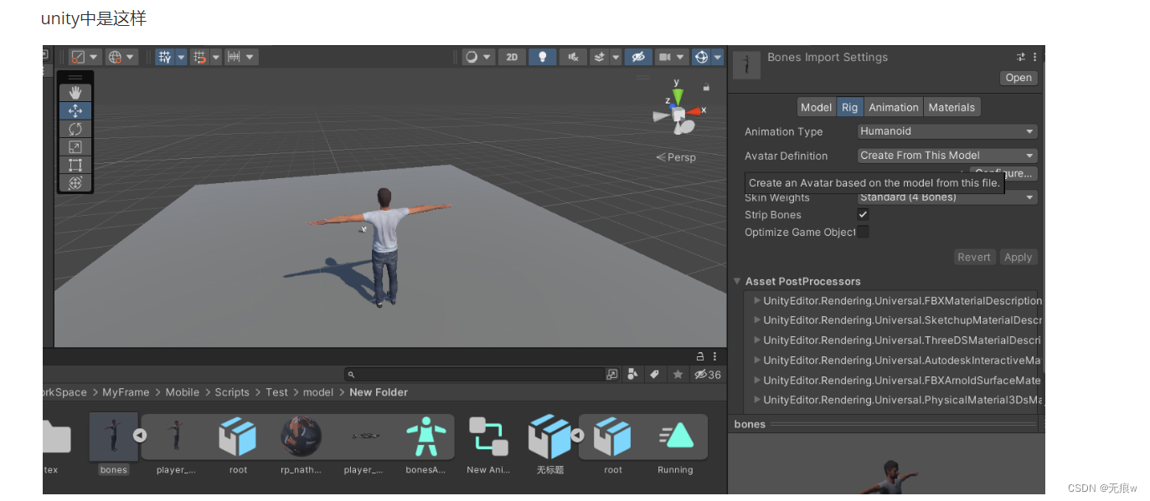
Task: Check the Optimize Game Object checkbox
Action: pos(863,232)
